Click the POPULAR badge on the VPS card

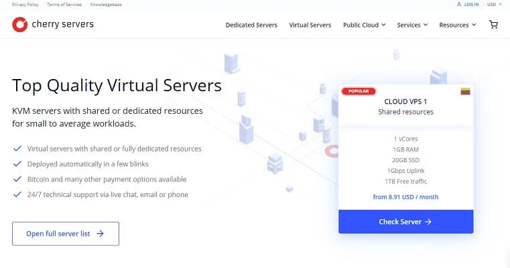pos(359,91)
